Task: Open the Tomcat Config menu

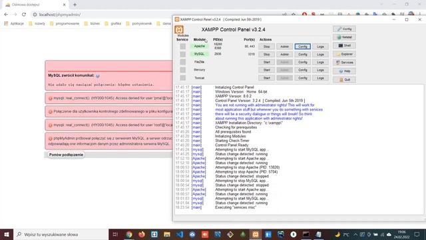Action: tap(303, 78)
